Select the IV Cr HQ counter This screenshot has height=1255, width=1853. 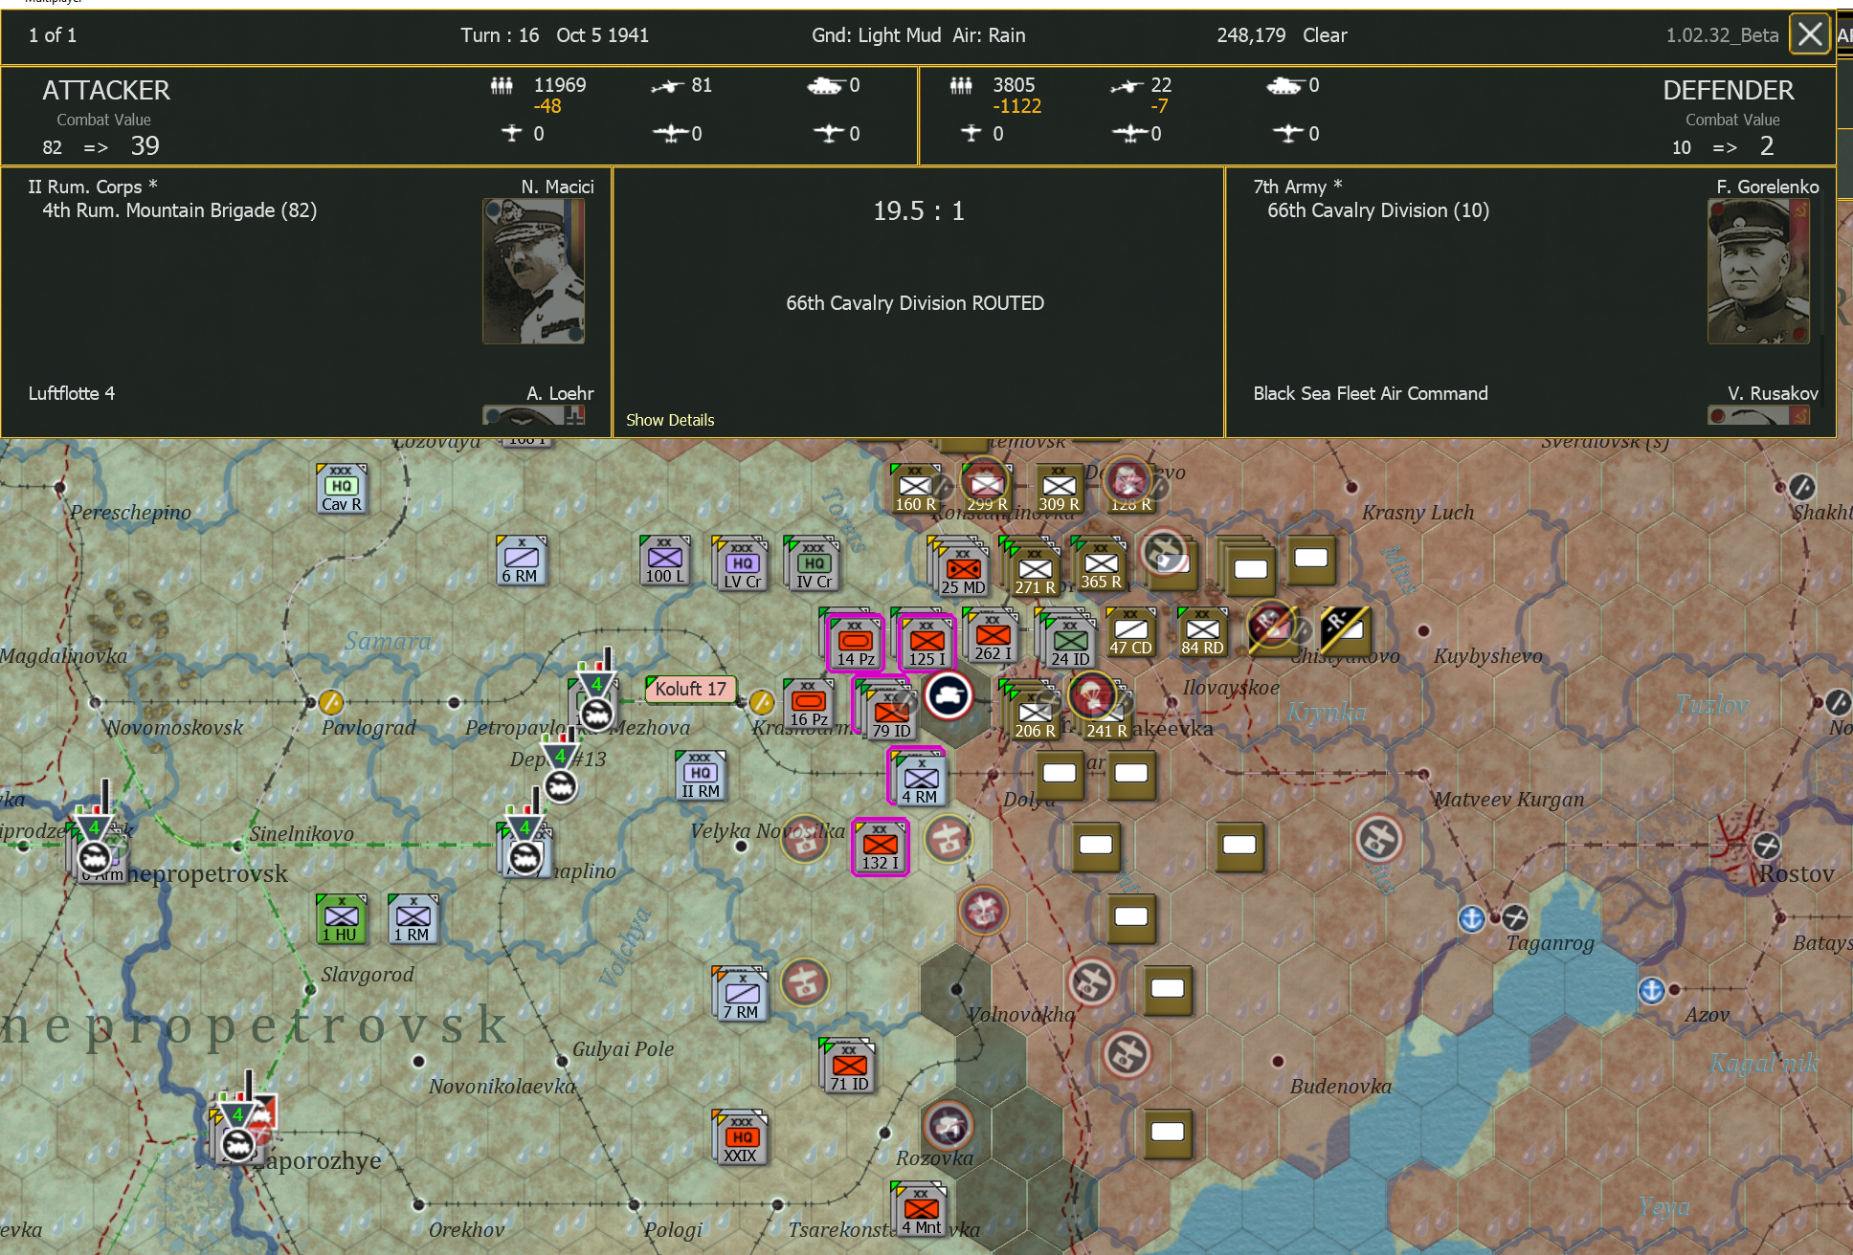click(x=814, y=564)
